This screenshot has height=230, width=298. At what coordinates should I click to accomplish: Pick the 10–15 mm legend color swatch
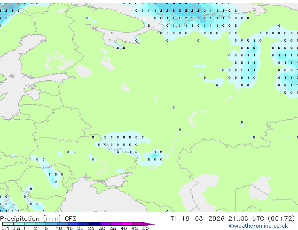[63, 224]
